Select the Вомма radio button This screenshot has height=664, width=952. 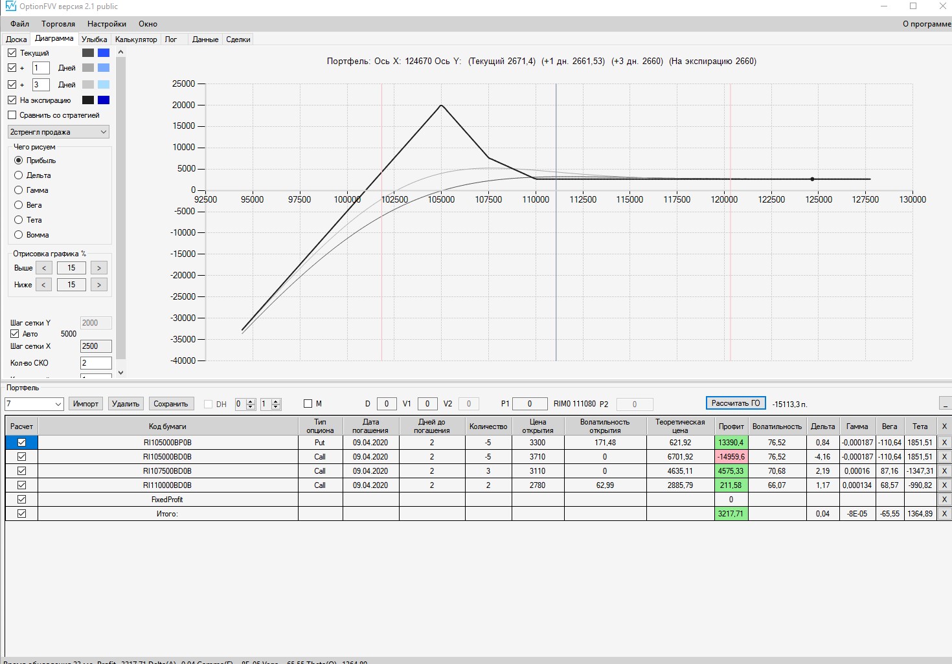click(x=19, y=235)
